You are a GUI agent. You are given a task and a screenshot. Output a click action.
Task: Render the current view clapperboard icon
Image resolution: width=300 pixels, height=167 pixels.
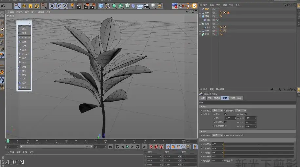(x=79, y=6)
